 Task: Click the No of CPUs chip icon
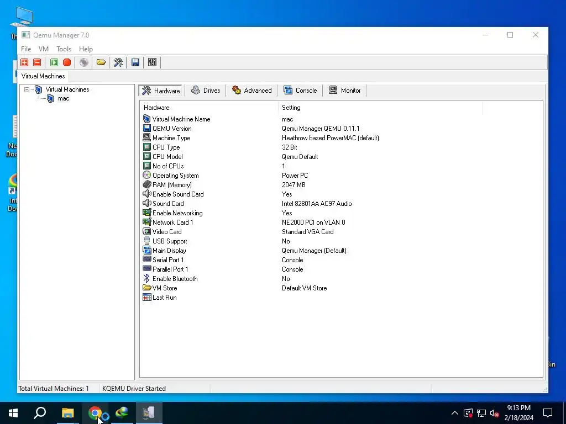(x=146, y=166)
